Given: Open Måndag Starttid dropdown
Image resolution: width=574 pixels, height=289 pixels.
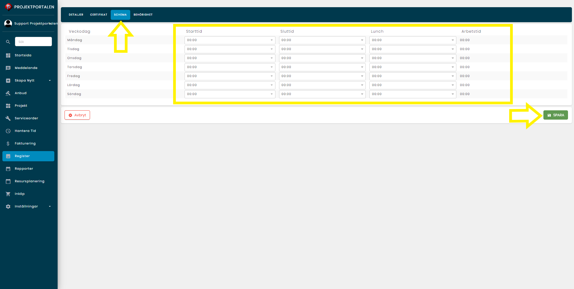Looking at the screenshot, I should tap(230, 40).
